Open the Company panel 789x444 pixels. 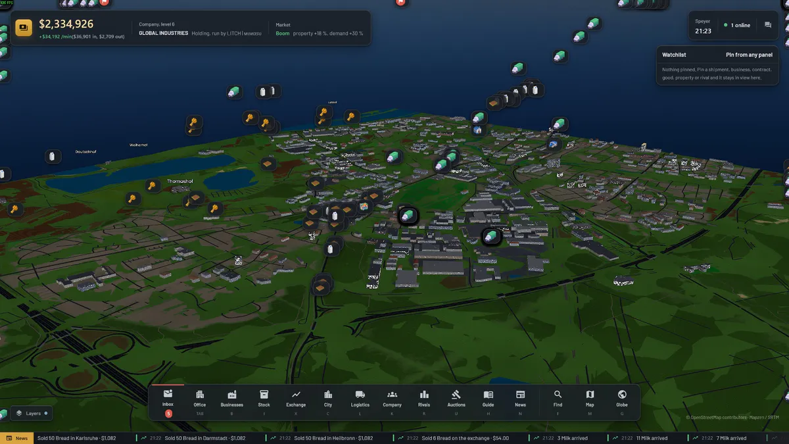click(392, 402)
